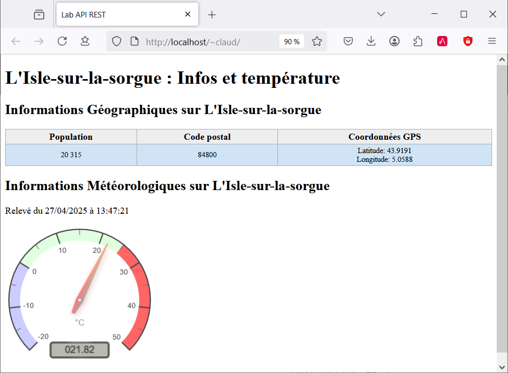Click the 30 mark on the gauge

[x=124, y=272]
